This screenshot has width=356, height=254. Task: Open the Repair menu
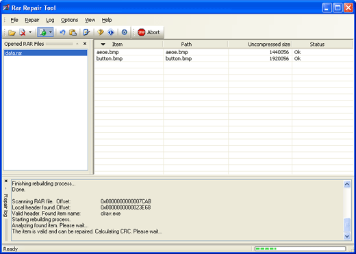32,20
